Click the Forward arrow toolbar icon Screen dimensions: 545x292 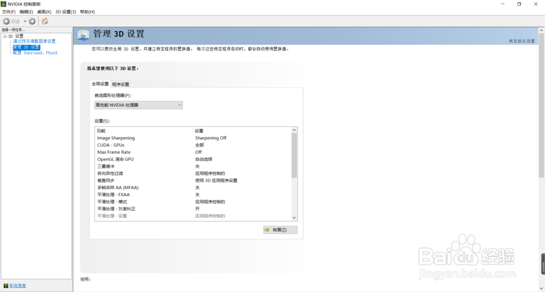[32, 22]
